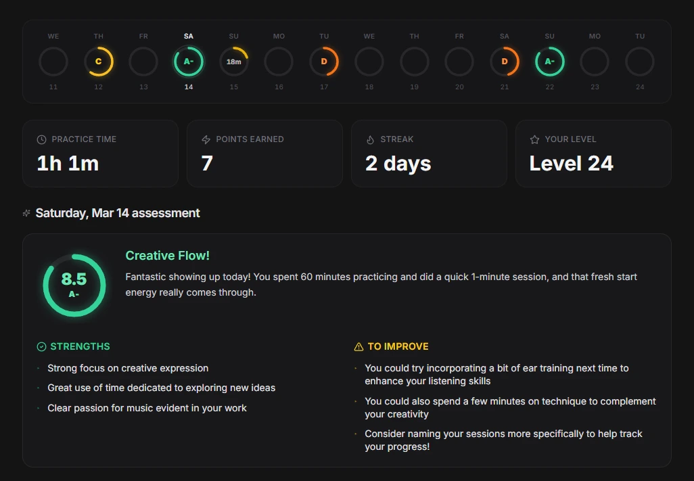Open the Points Earned card value 7
The height and width of the screenshot is (481, 694).
pyautogui.click(x=264, y=154)
